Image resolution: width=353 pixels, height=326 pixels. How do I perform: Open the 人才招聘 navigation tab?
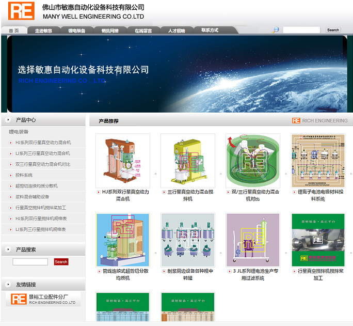[176, 30]
